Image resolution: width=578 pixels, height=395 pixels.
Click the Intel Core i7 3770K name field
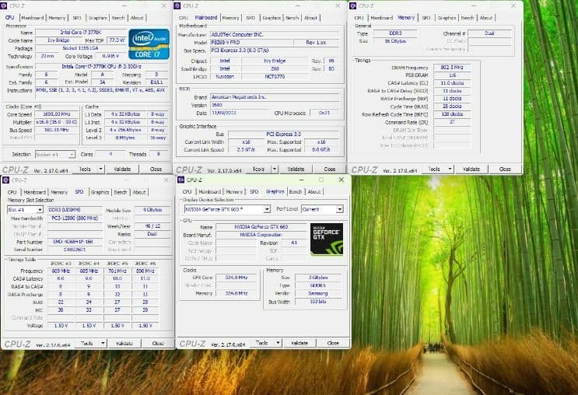pyautogui.click(x=80, y=33)
